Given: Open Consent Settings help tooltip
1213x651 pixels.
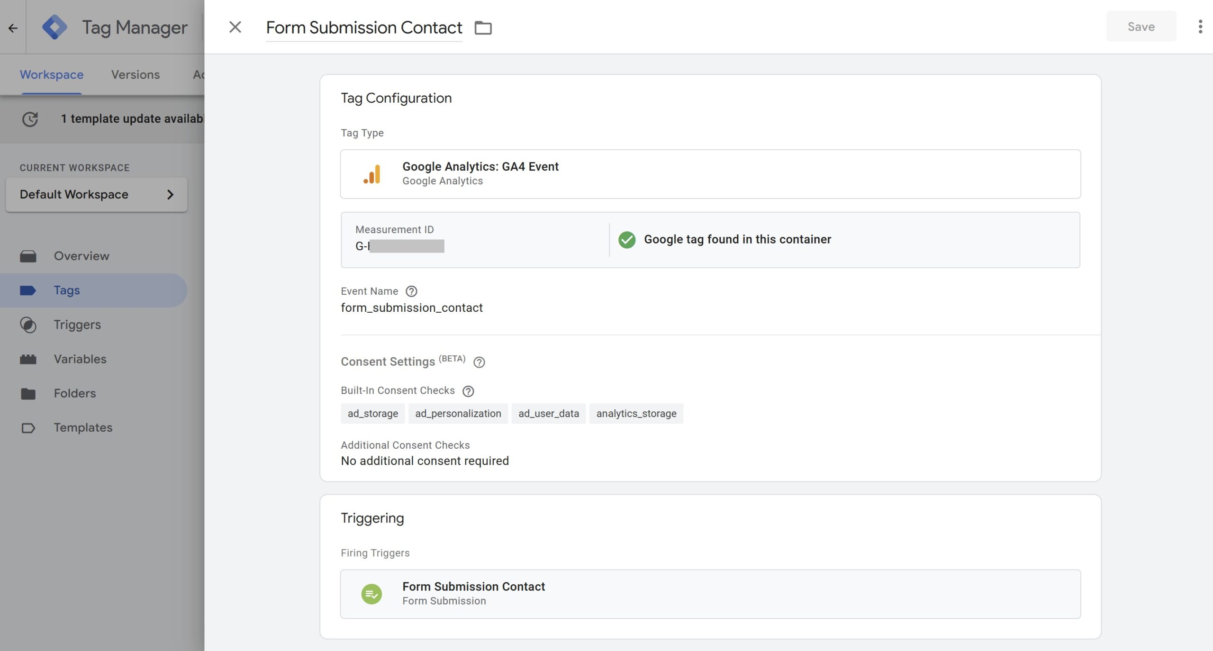Looking at the screenshot, I should (479, 362).
